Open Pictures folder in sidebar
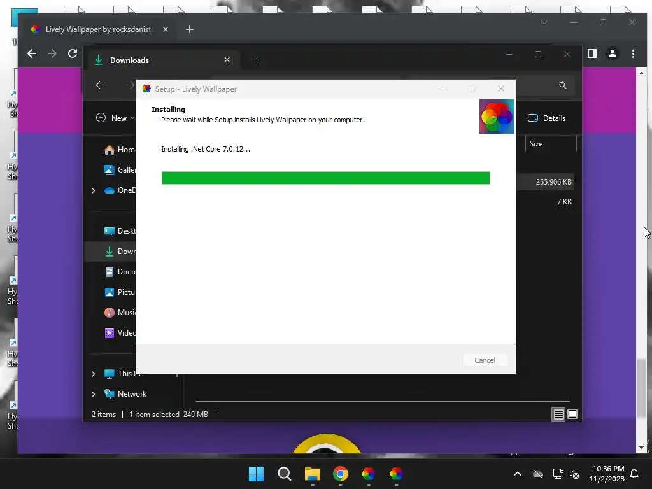This screenshot has height=489, width=652. (x=120, y=292)
